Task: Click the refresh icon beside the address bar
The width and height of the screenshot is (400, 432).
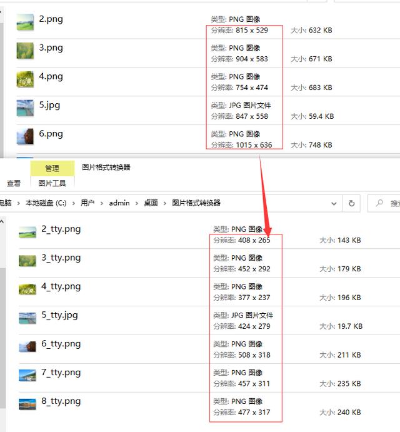Action: point(352,203)
